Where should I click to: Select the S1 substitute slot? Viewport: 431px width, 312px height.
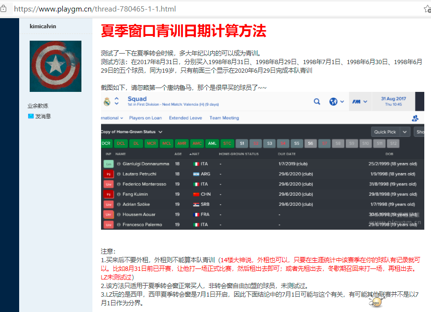click(x=242, y=144)
